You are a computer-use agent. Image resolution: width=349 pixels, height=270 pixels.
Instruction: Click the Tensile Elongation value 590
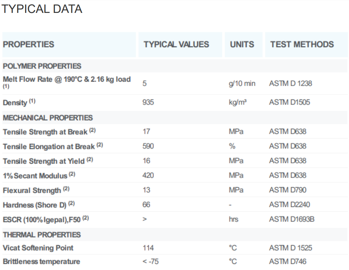tap(148, 146)
